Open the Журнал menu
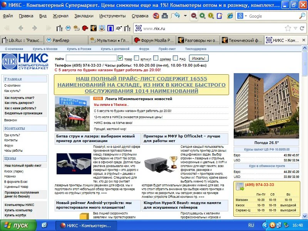 pos(60,16)
